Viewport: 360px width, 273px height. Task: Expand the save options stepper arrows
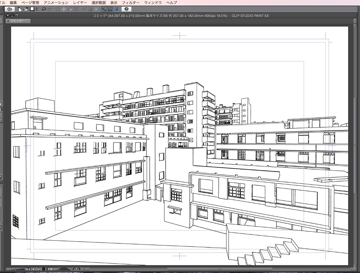[37, 9]
